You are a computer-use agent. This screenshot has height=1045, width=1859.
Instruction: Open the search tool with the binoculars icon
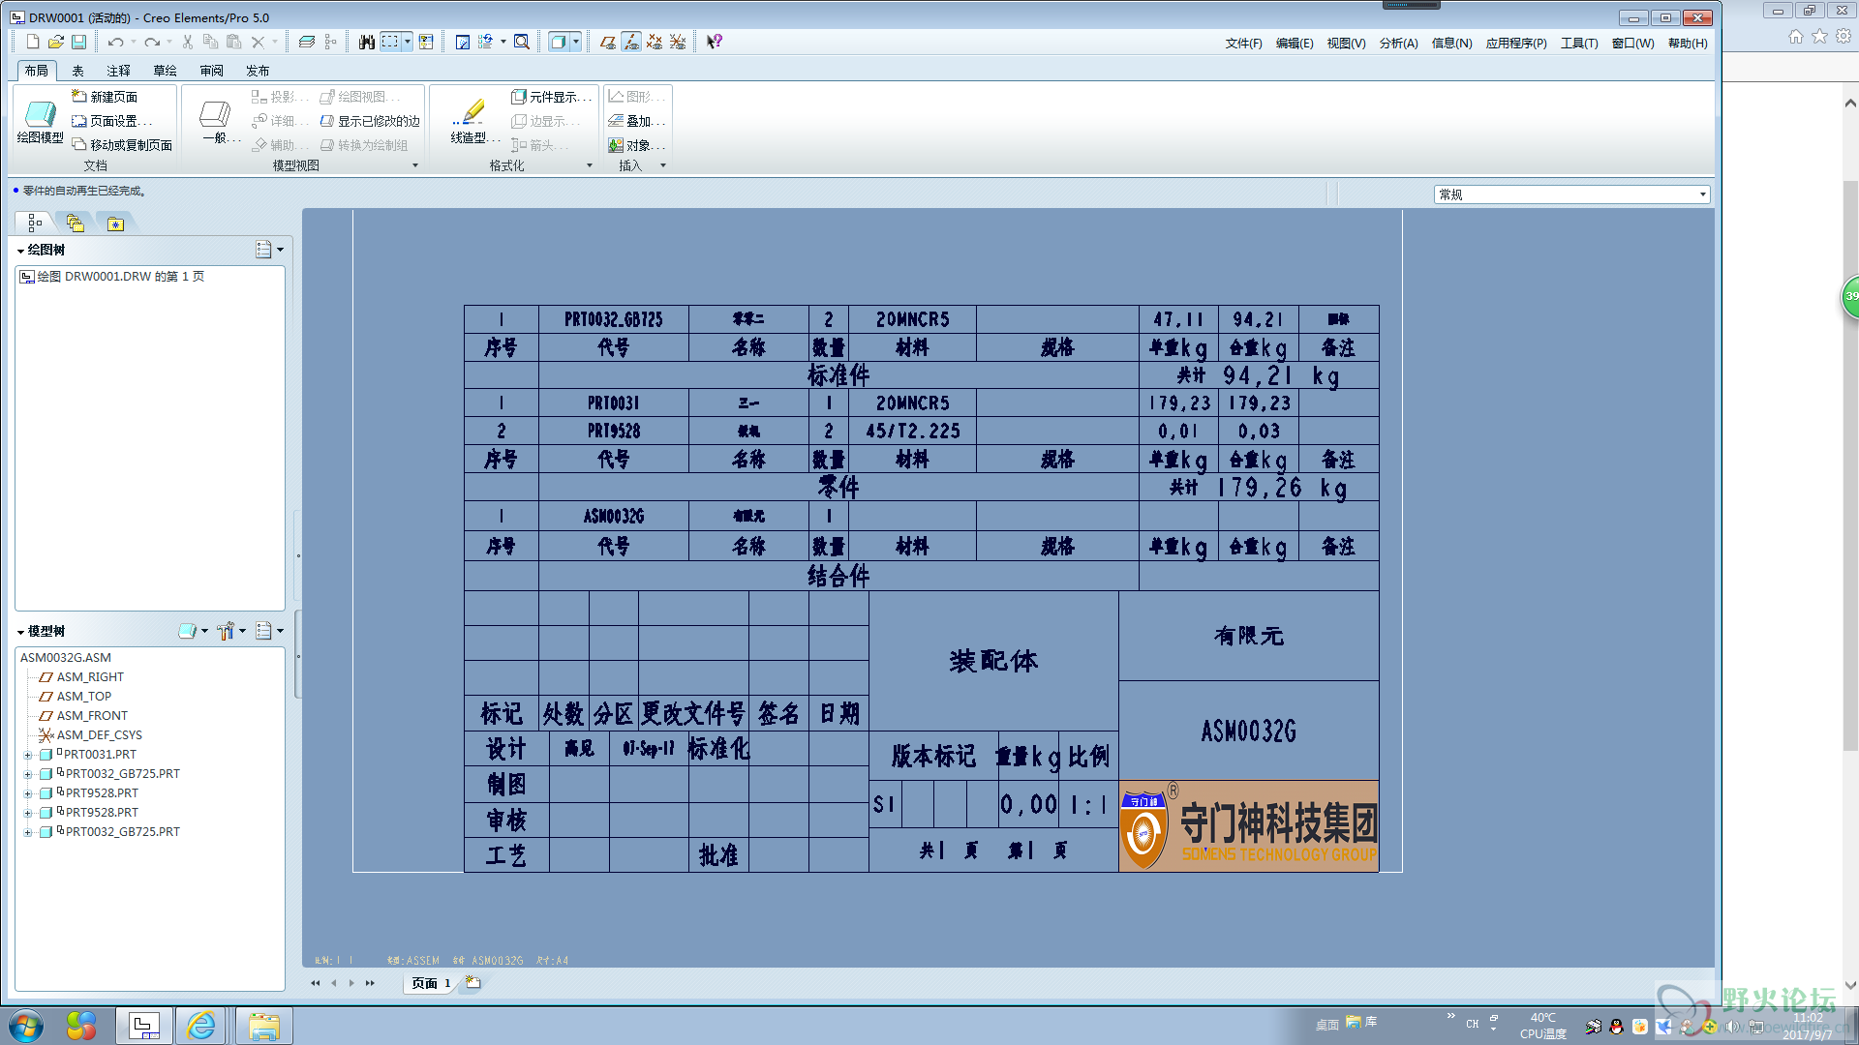pyautogui.click(x=366, y=42)
